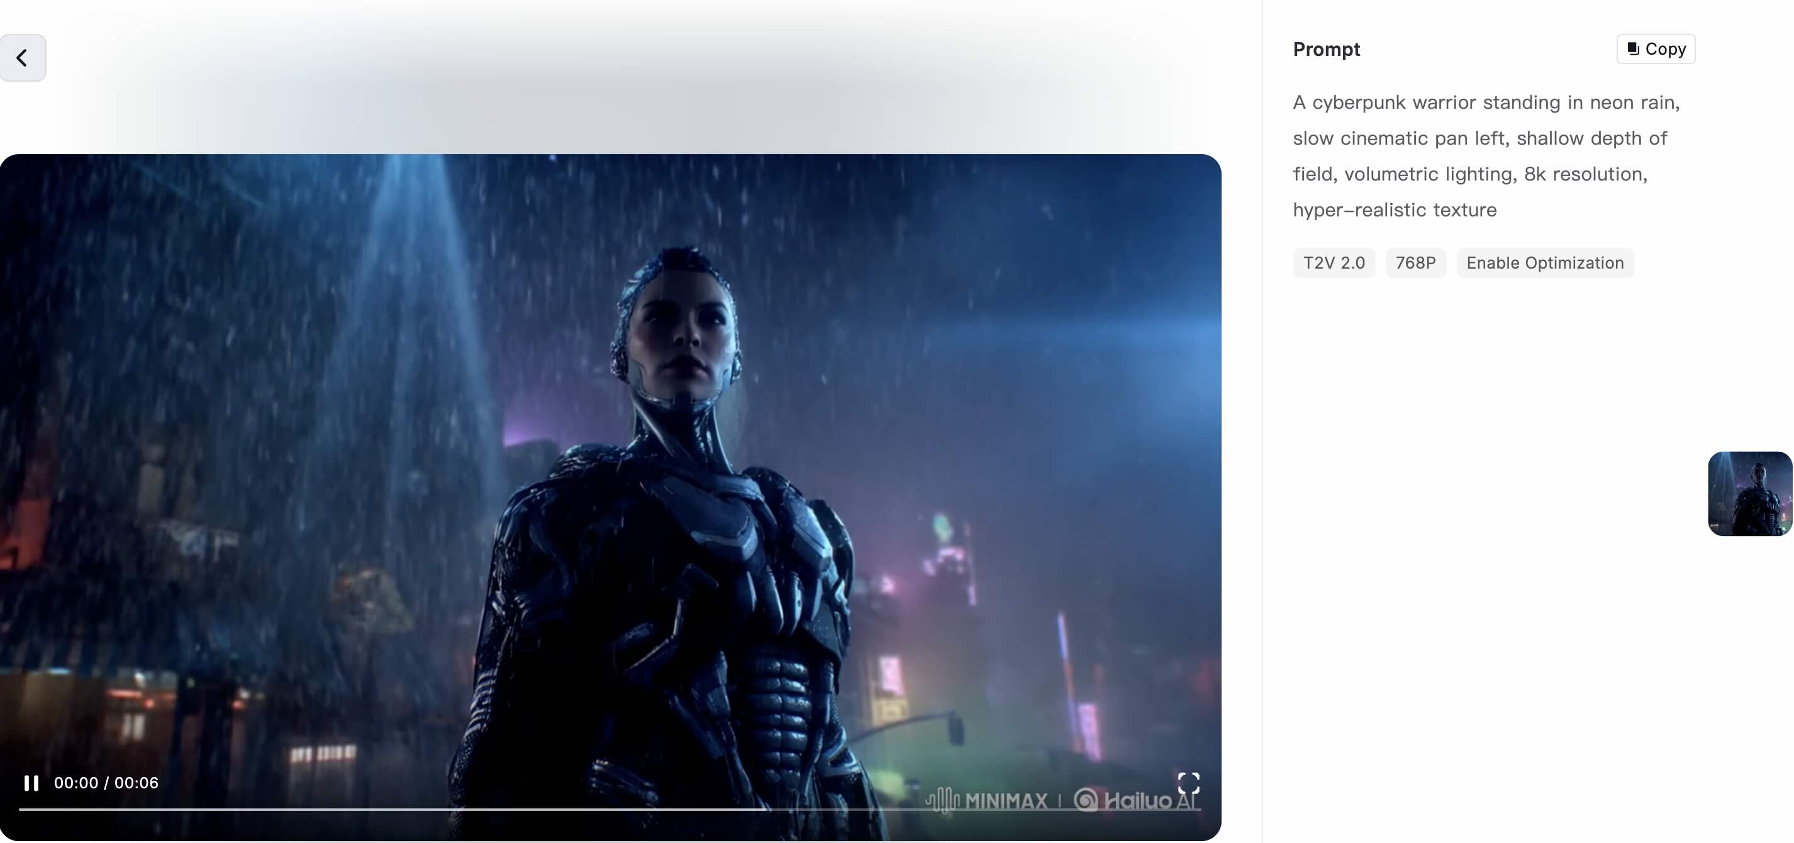Click the left end of the progress bar

21,810
